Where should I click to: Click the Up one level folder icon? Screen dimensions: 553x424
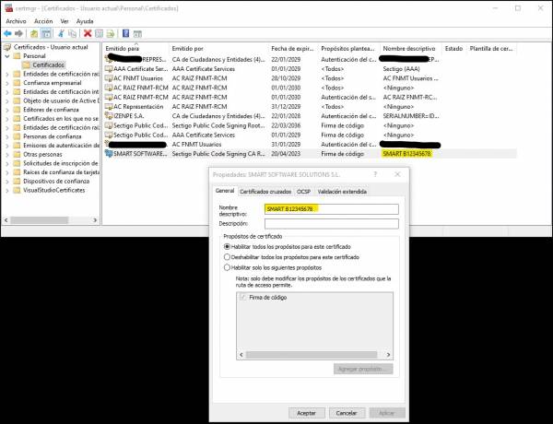(34, 33)
